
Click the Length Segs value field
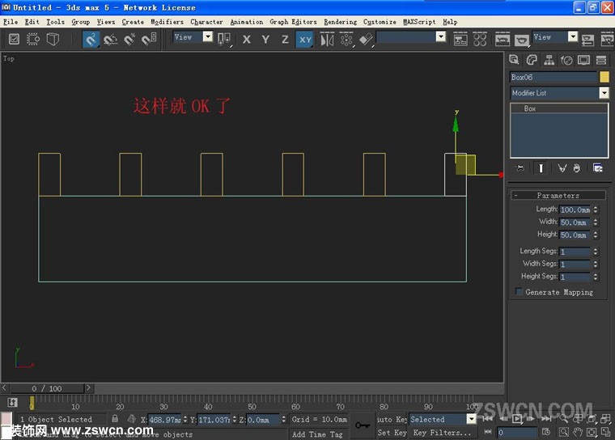coord(575,252)
